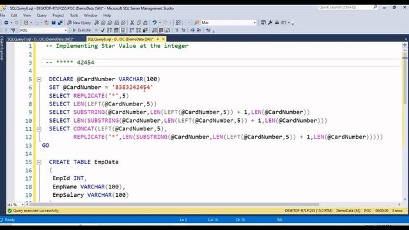Click the Cut scissors icon
This screenshot has width=409, height=230.
[x=132, y=23]
